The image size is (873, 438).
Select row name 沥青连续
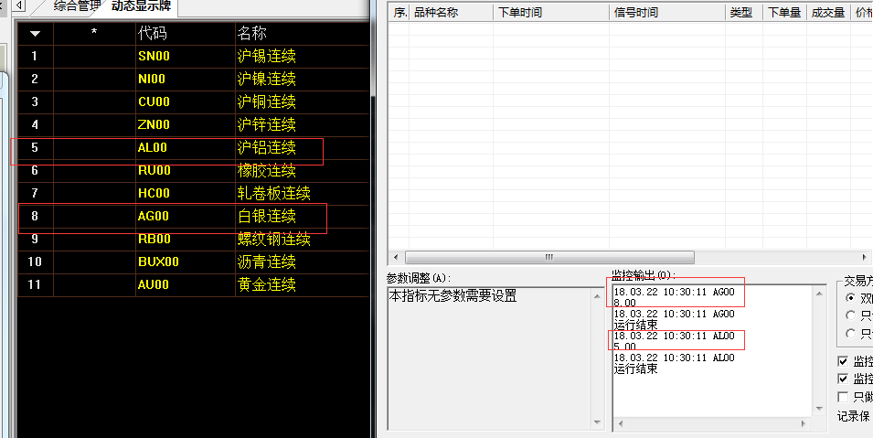266,262
